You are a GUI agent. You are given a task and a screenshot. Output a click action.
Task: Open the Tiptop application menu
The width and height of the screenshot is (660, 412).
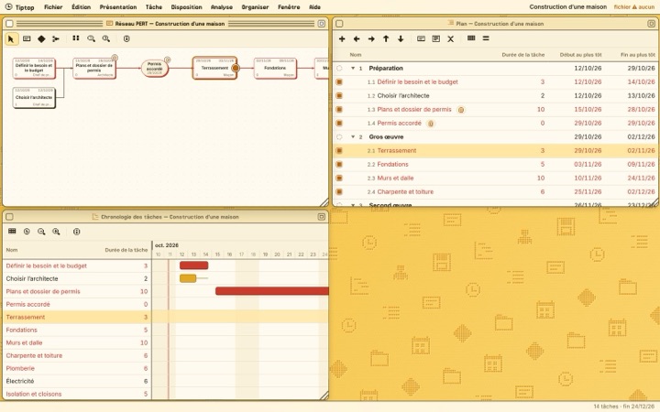[x=20, y=7]
